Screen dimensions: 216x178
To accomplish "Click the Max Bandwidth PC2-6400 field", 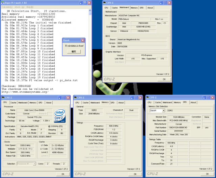I will (179, 120).
